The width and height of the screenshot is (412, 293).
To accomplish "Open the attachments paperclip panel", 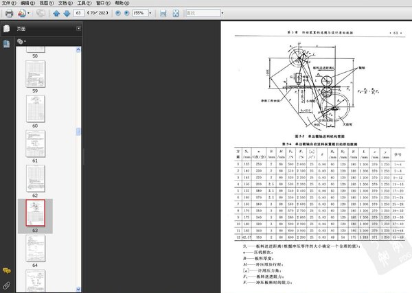I will click(6, 284).
